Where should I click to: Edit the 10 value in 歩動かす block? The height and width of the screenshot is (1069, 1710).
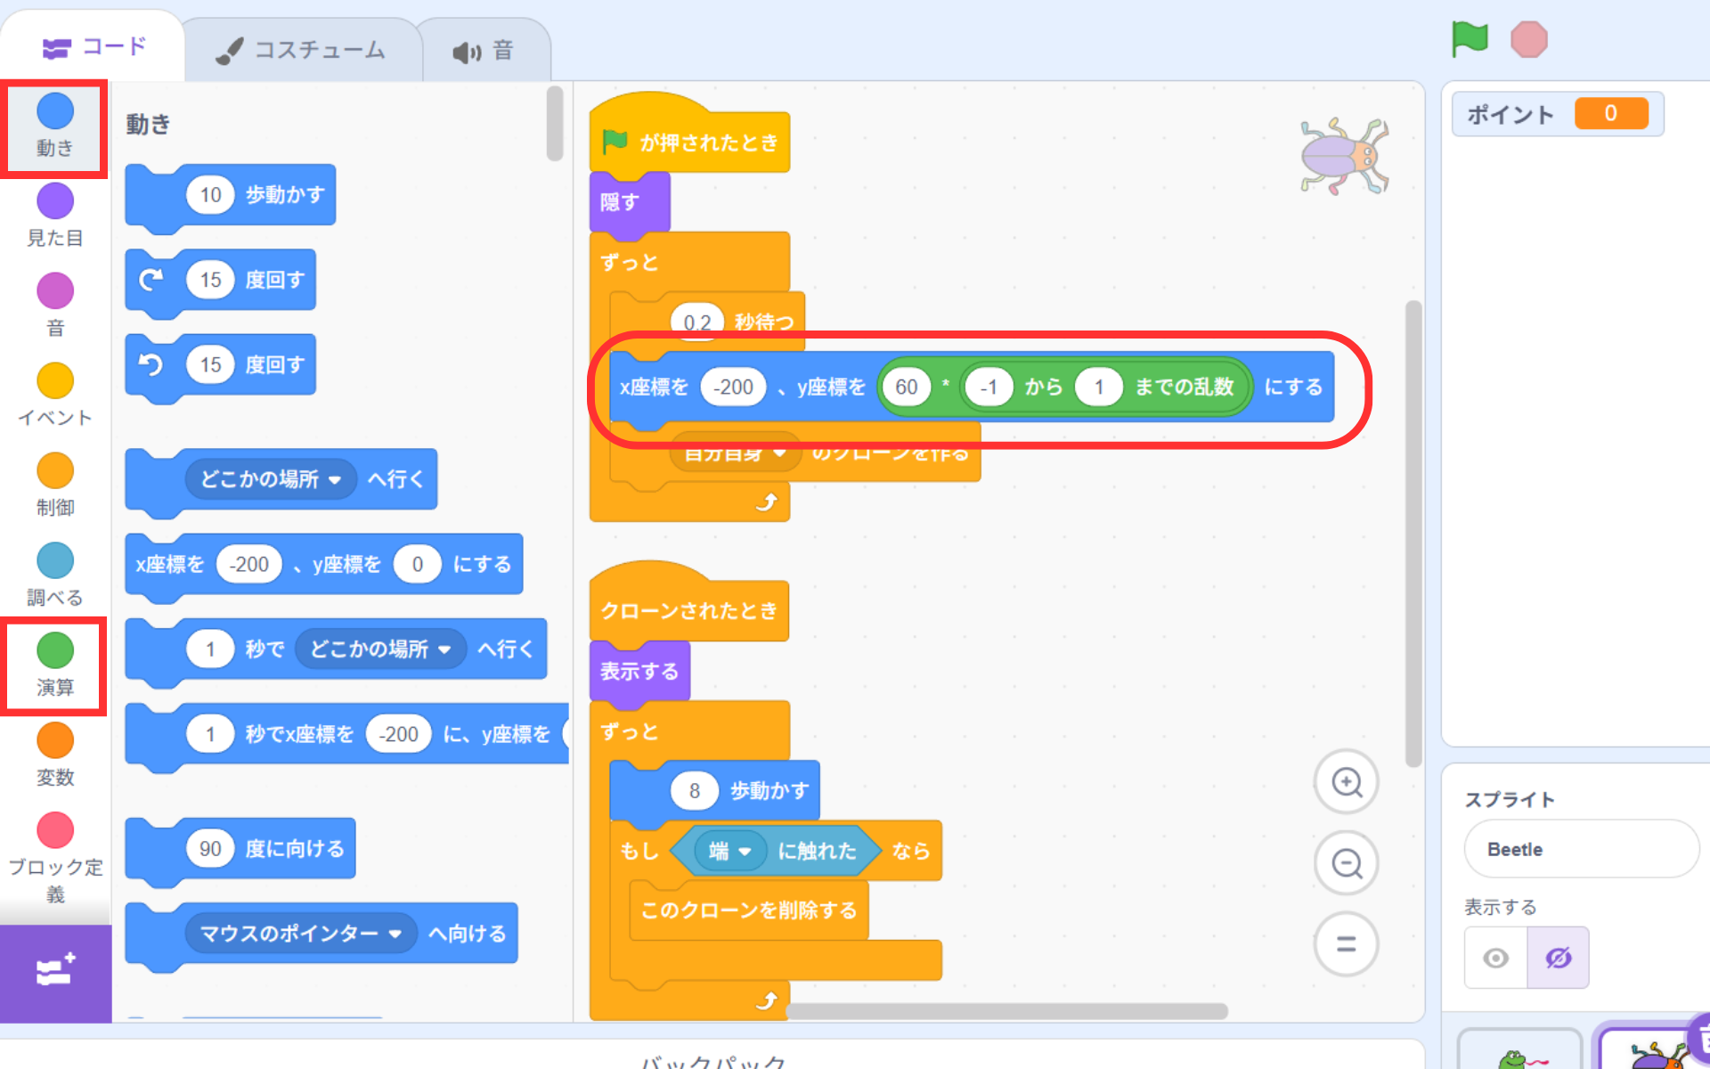point(210,195)
